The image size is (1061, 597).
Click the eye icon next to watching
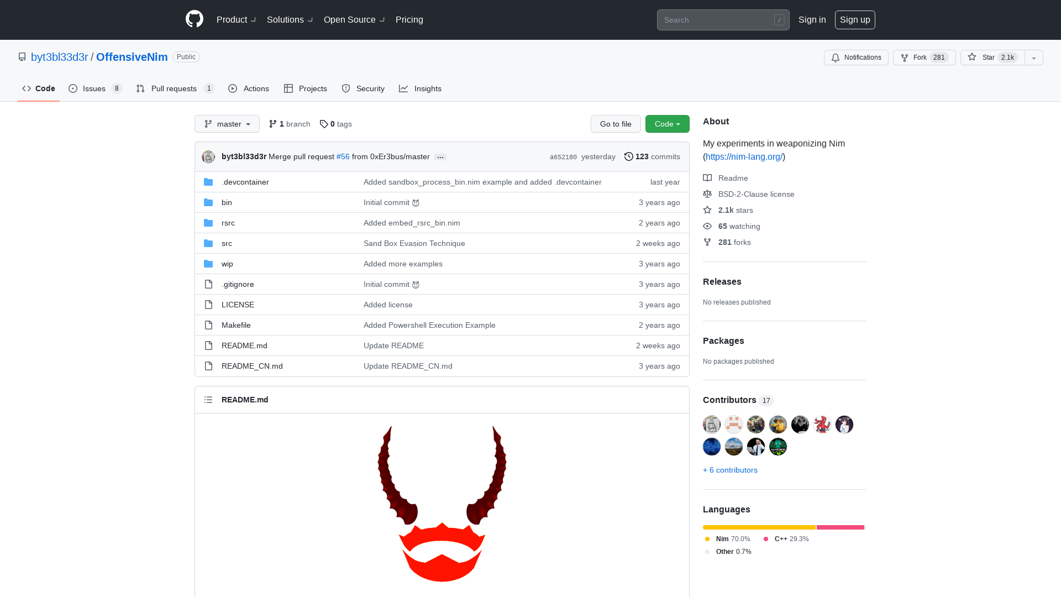coord(707,226)
